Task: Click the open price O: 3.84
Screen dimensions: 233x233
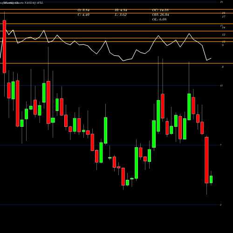Action: 83,10
